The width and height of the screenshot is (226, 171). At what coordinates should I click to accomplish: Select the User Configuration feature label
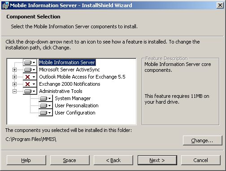75,113
